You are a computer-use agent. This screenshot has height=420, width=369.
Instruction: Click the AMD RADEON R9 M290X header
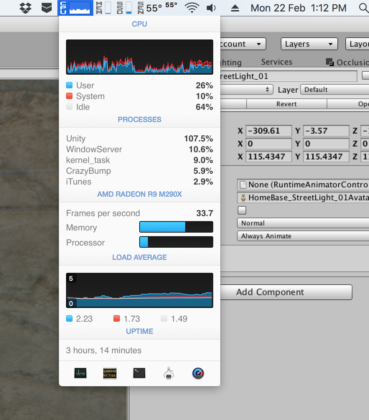click(140, 194)
